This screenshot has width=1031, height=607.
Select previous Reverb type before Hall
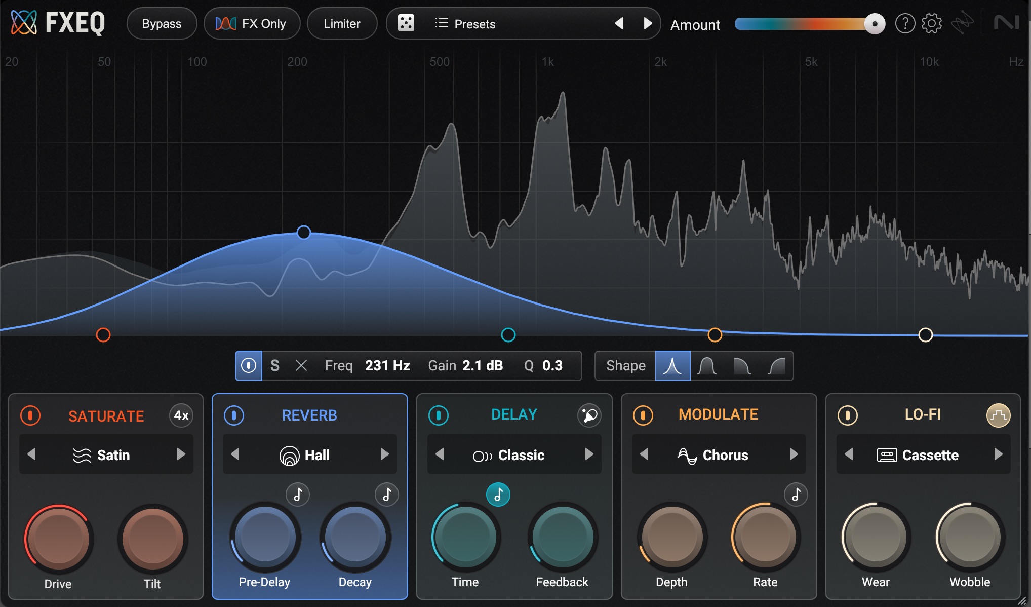[235, 454]
